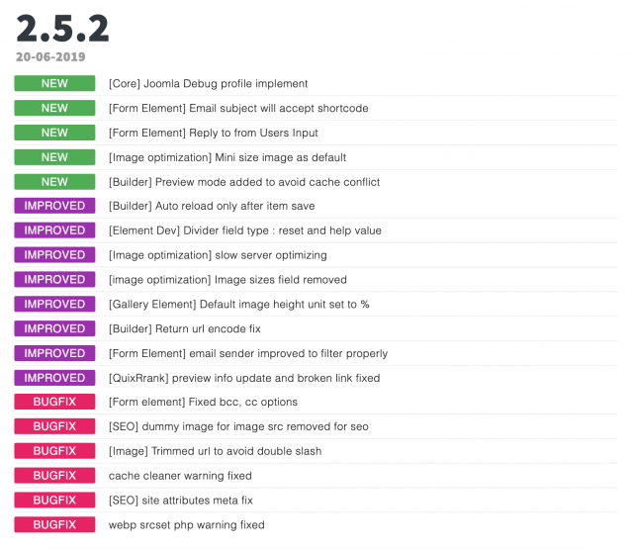
Task: Click BUGFIX badge for cache cleaner warning
Action: (55, 476)
